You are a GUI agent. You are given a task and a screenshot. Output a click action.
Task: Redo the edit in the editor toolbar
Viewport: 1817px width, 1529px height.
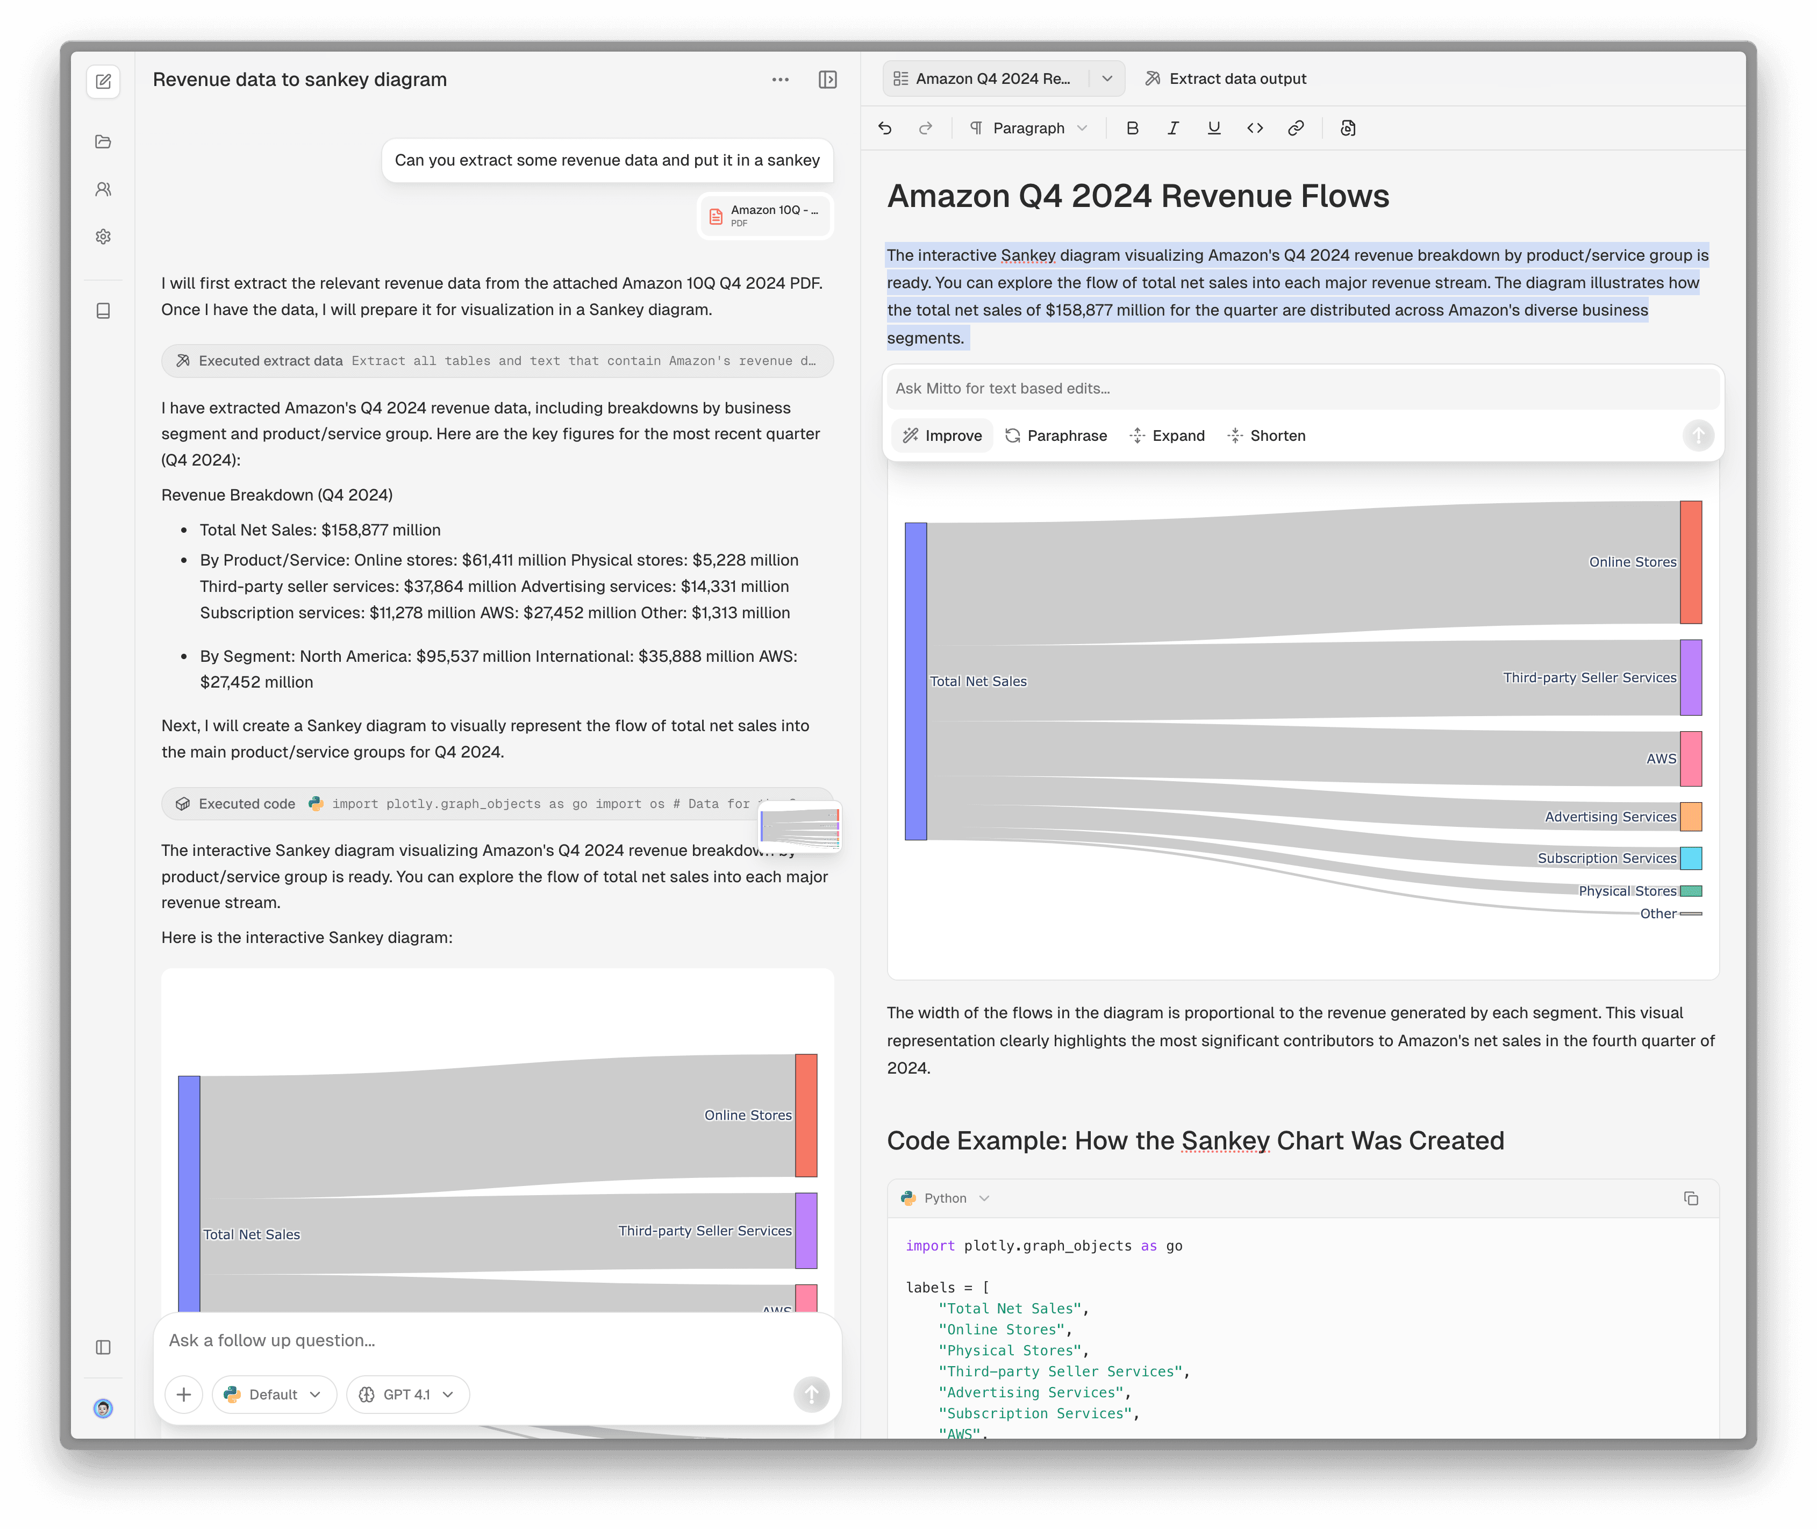tap(925, 128)
